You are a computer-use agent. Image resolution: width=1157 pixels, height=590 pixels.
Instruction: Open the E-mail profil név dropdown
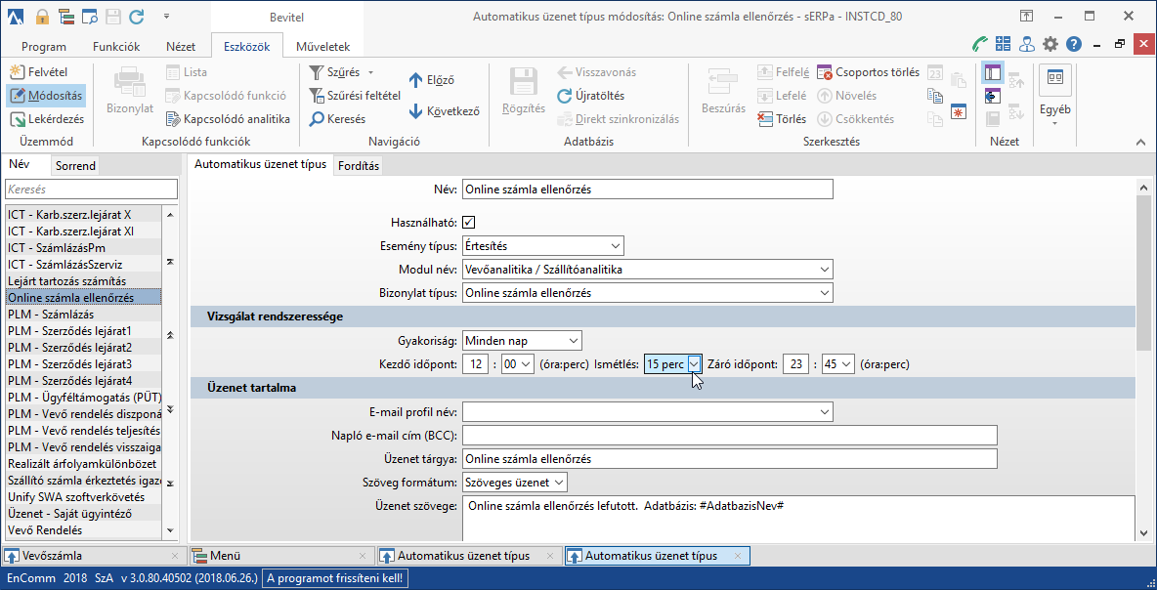point(824,411)
